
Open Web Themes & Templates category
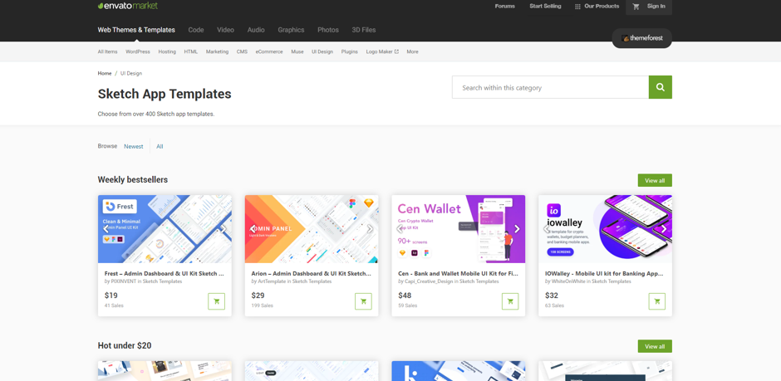pyautogui.click(x=136, y=30)
